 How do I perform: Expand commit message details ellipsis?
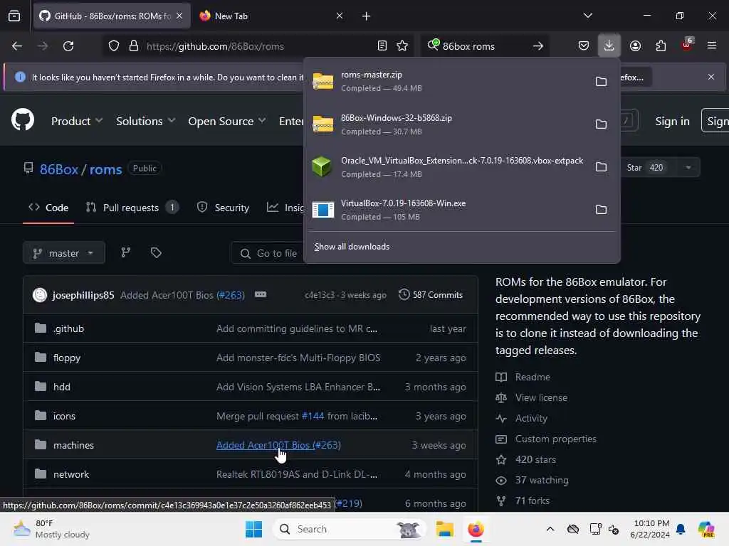click(x=261, y=294)
